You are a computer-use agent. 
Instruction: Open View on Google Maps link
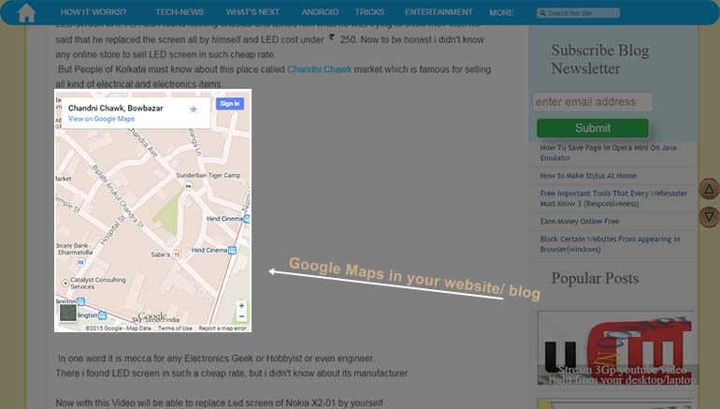102,119
